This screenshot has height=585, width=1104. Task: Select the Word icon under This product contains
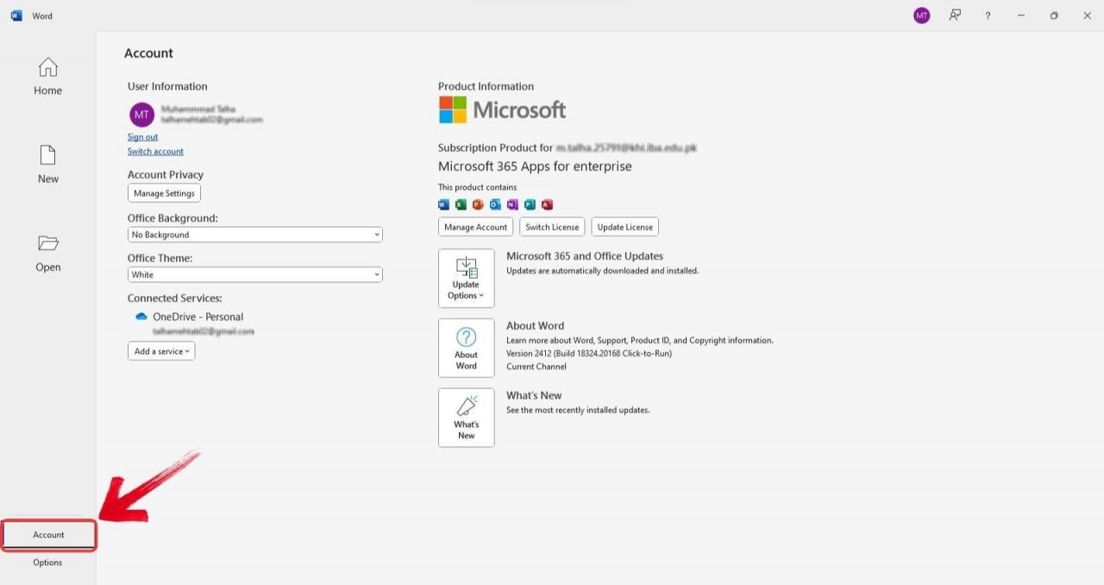coord(442,204)
